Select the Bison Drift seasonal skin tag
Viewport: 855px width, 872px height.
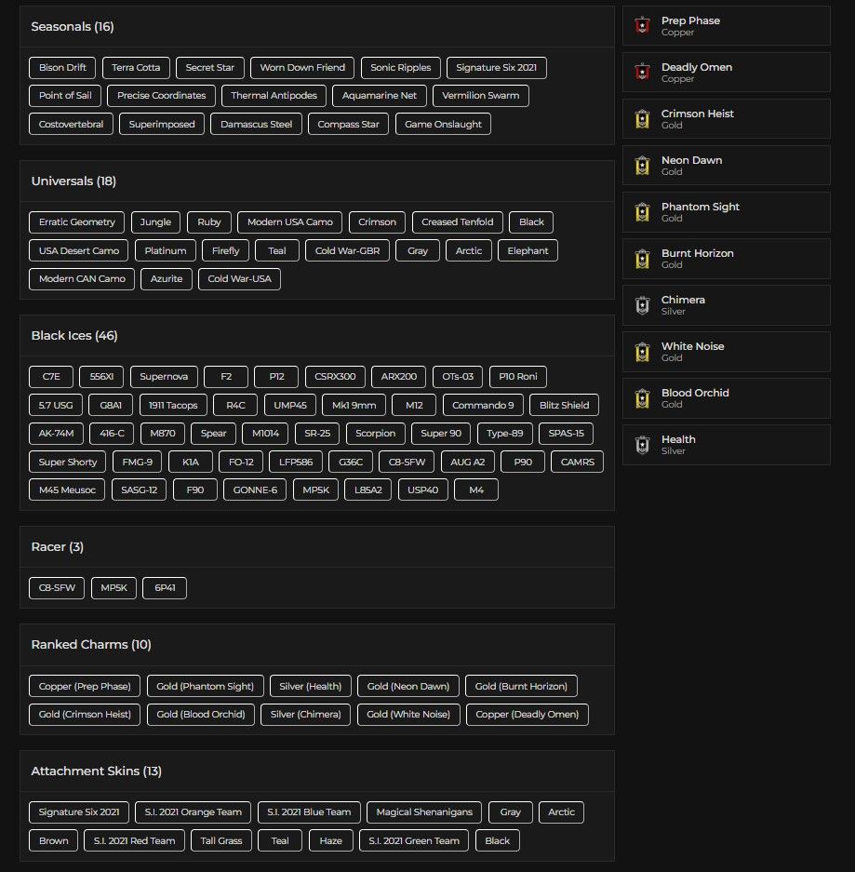click(62, 68)
